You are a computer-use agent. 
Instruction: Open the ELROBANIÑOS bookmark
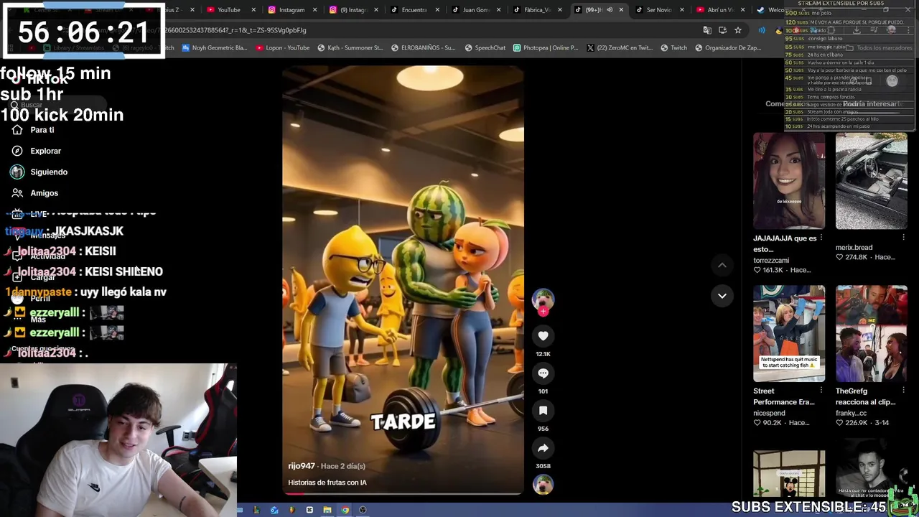click(x=423, y=48)
